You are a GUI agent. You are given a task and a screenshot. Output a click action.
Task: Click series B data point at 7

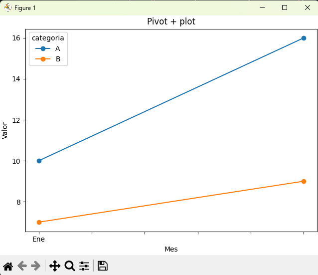(x=39, y=222)
